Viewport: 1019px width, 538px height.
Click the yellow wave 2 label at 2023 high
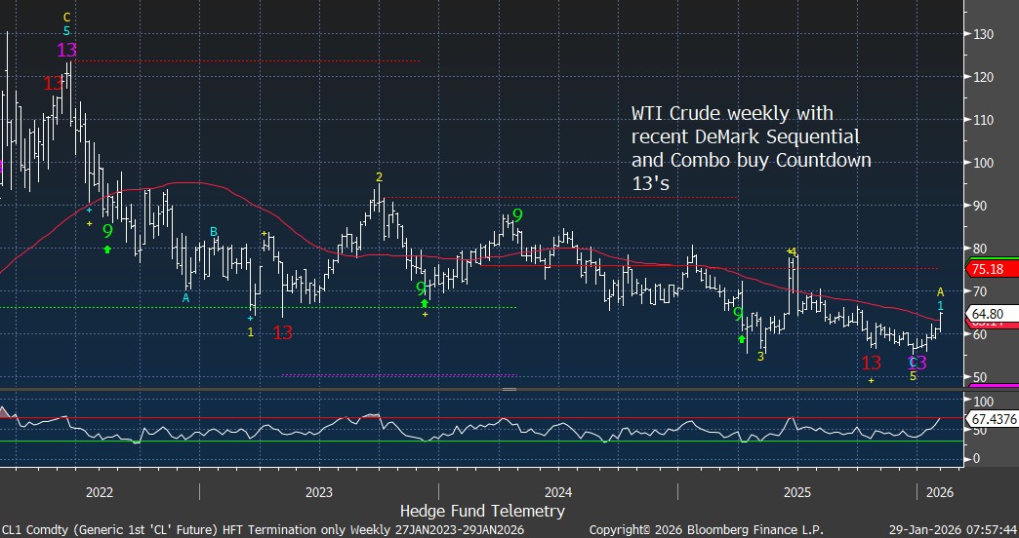pyautogui.click(x=379, y=177)
